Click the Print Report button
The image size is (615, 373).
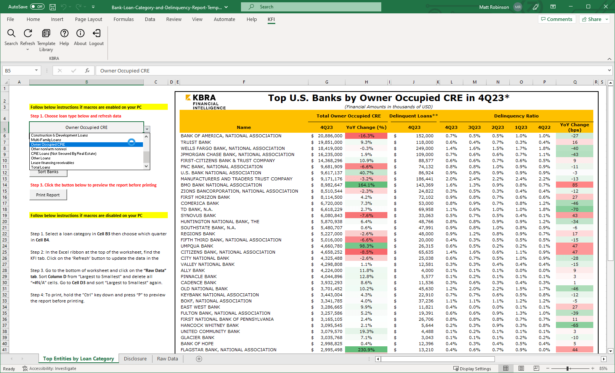(x=48, y=195)
